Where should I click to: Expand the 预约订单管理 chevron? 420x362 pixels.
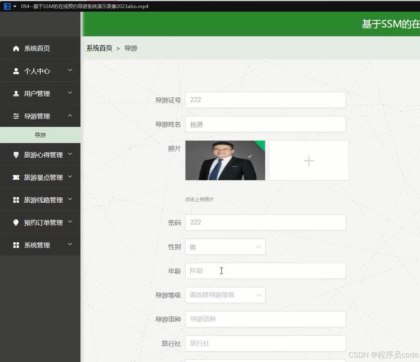[x=70, y=222]
